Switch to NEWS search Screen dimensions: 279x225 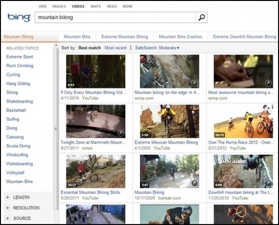112,6
